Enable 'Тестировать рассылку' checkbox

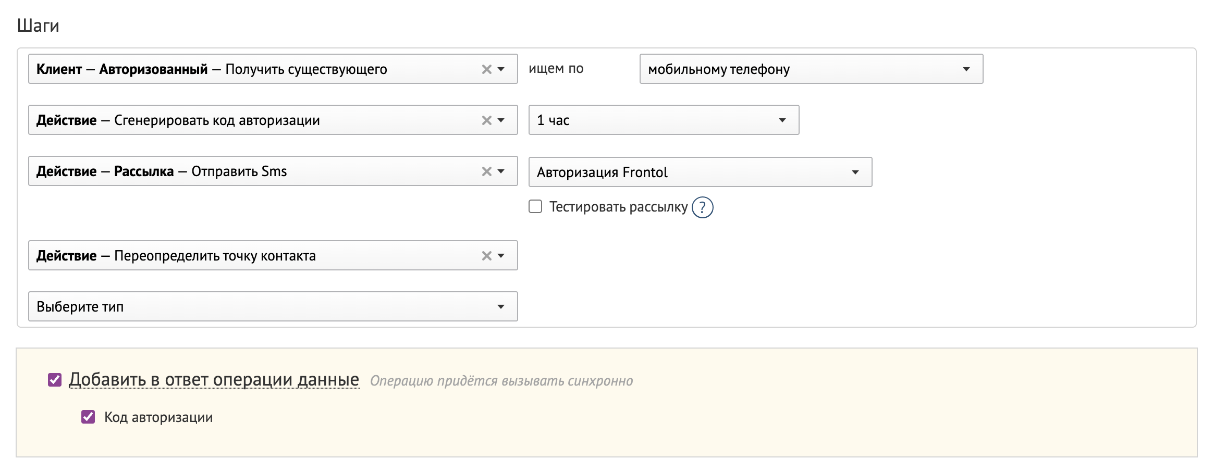click(535, 207)
